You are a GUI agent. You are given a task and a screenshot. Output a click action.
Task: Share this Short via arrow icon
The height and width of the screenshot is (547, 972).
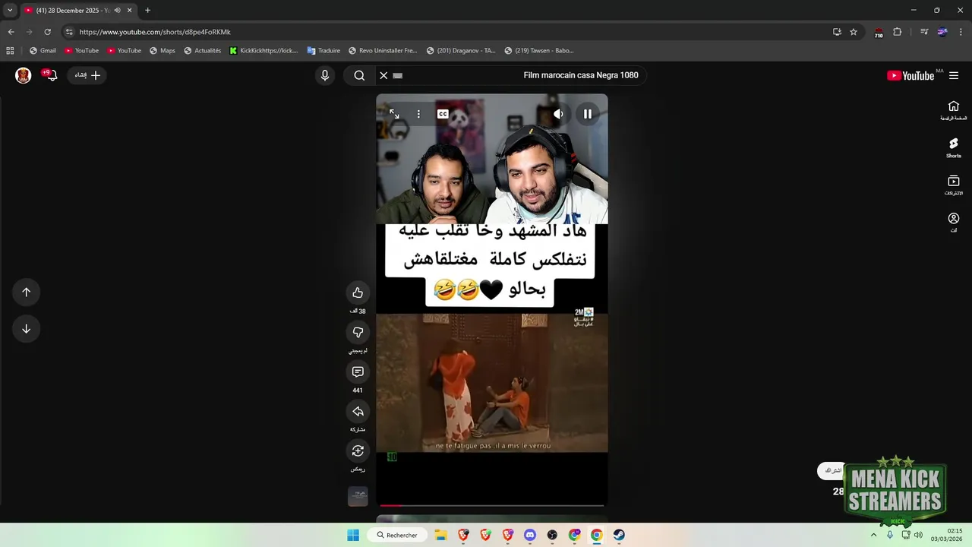[x=358, y=411]
